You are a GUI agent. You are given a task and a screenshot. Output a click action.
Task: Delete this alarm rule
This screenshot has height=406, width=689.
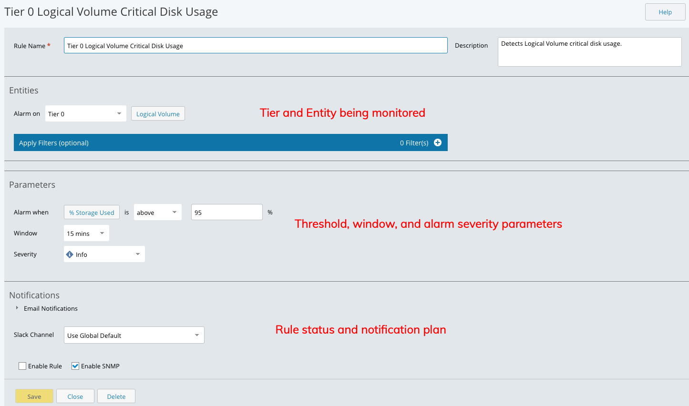(116, 396)
